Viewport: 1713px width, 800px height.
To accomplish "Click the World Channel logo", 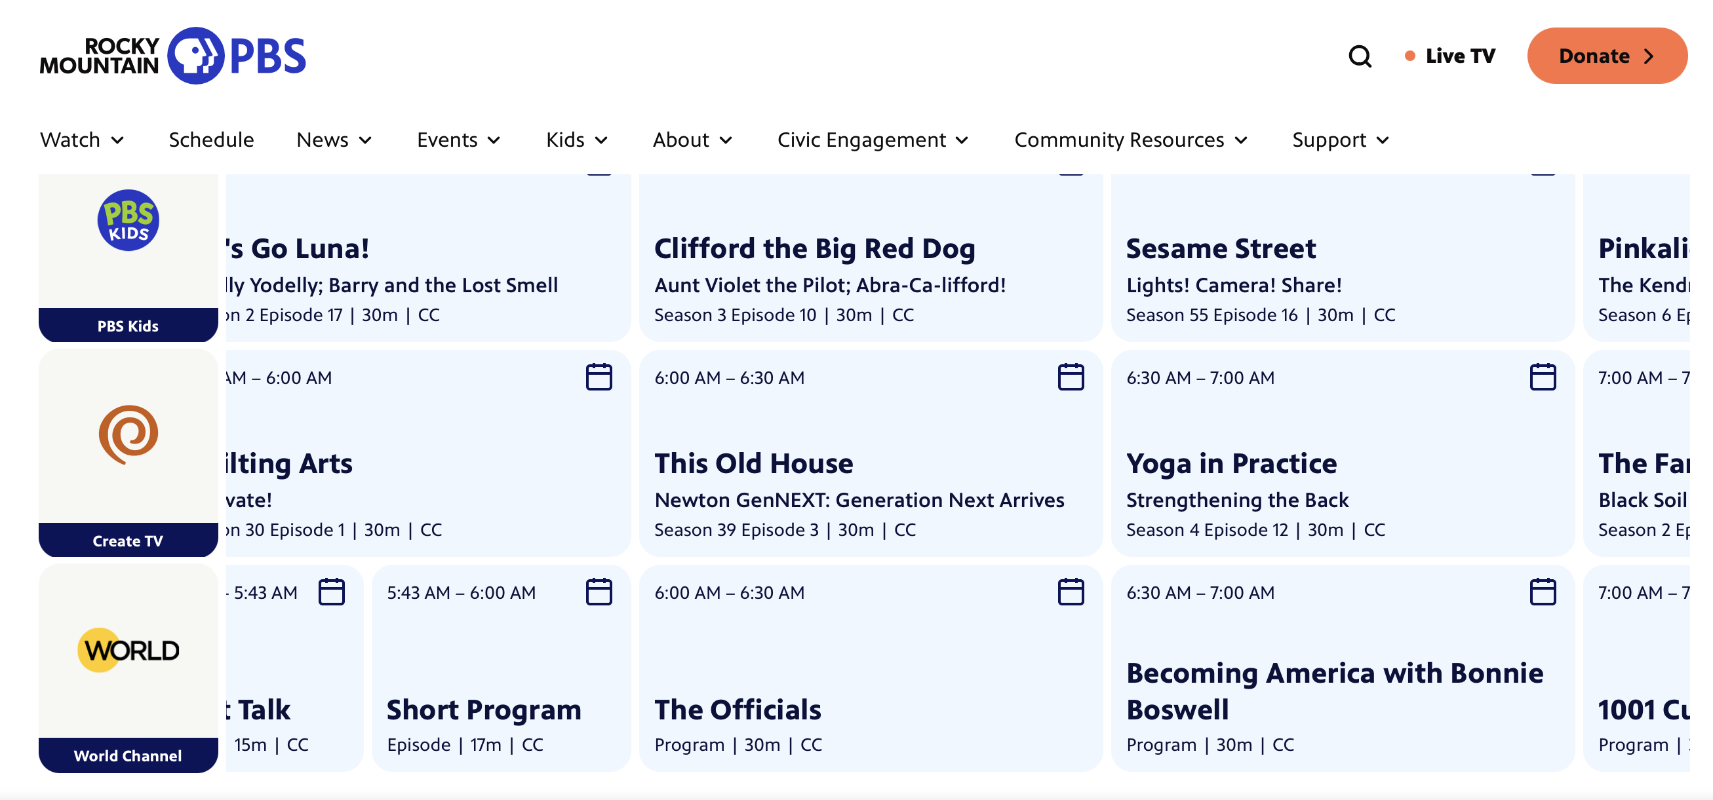I will (x=128, y=650).
